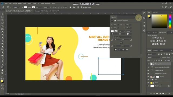Select the Rectangular Marquee tool

2,17
